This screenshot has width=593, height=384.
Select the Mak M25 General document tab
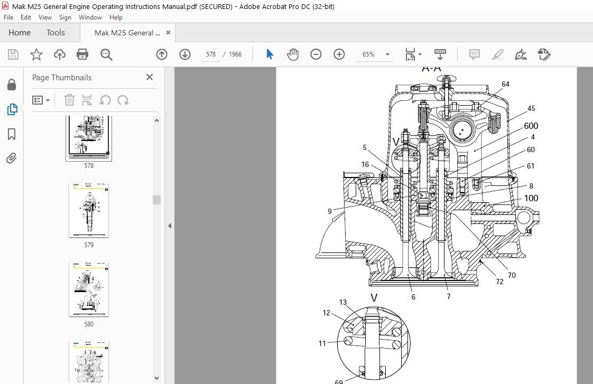tap(127, 33)
